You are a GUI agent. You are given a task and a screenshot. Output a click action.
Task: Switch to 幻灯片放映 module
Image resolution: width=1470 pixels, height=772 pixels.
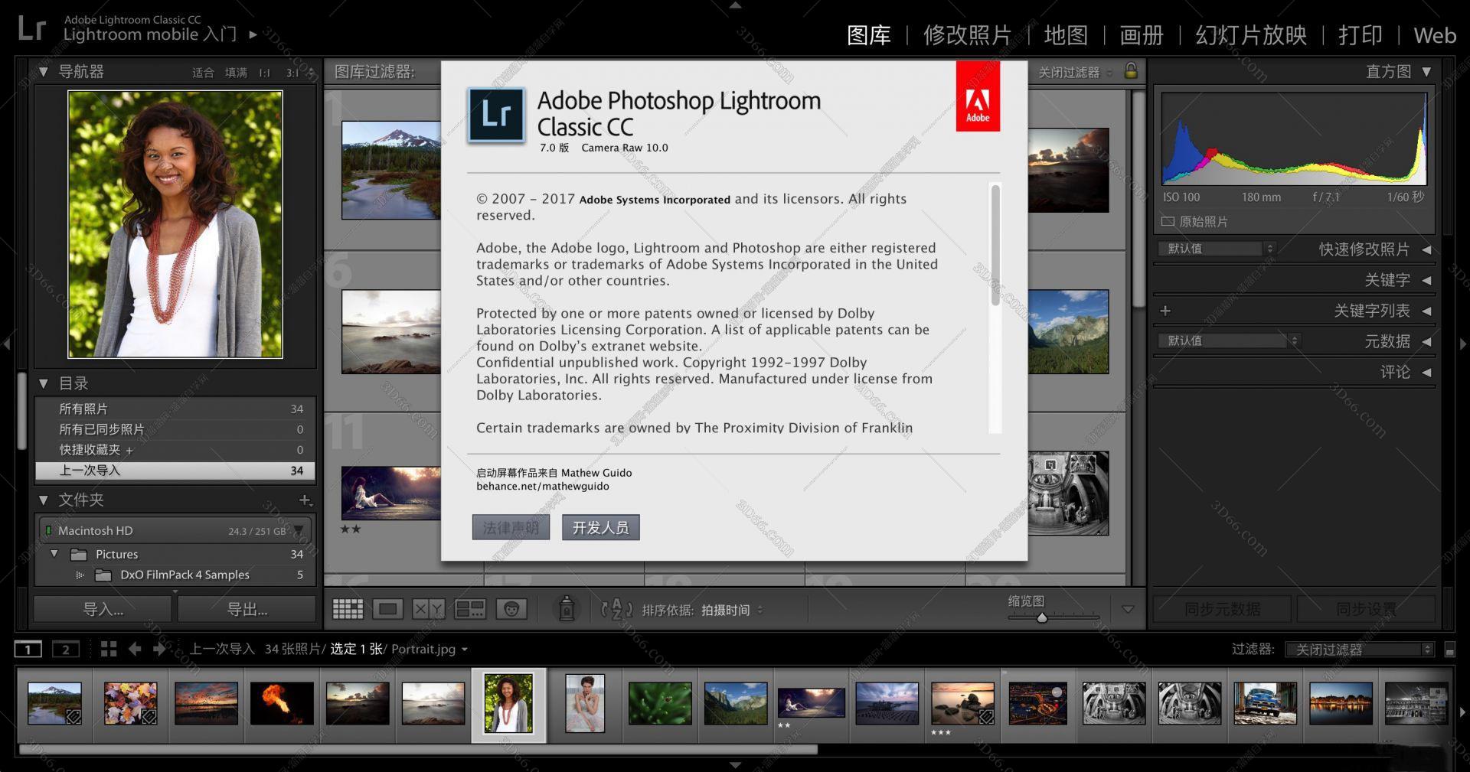tap(1251, 35)
